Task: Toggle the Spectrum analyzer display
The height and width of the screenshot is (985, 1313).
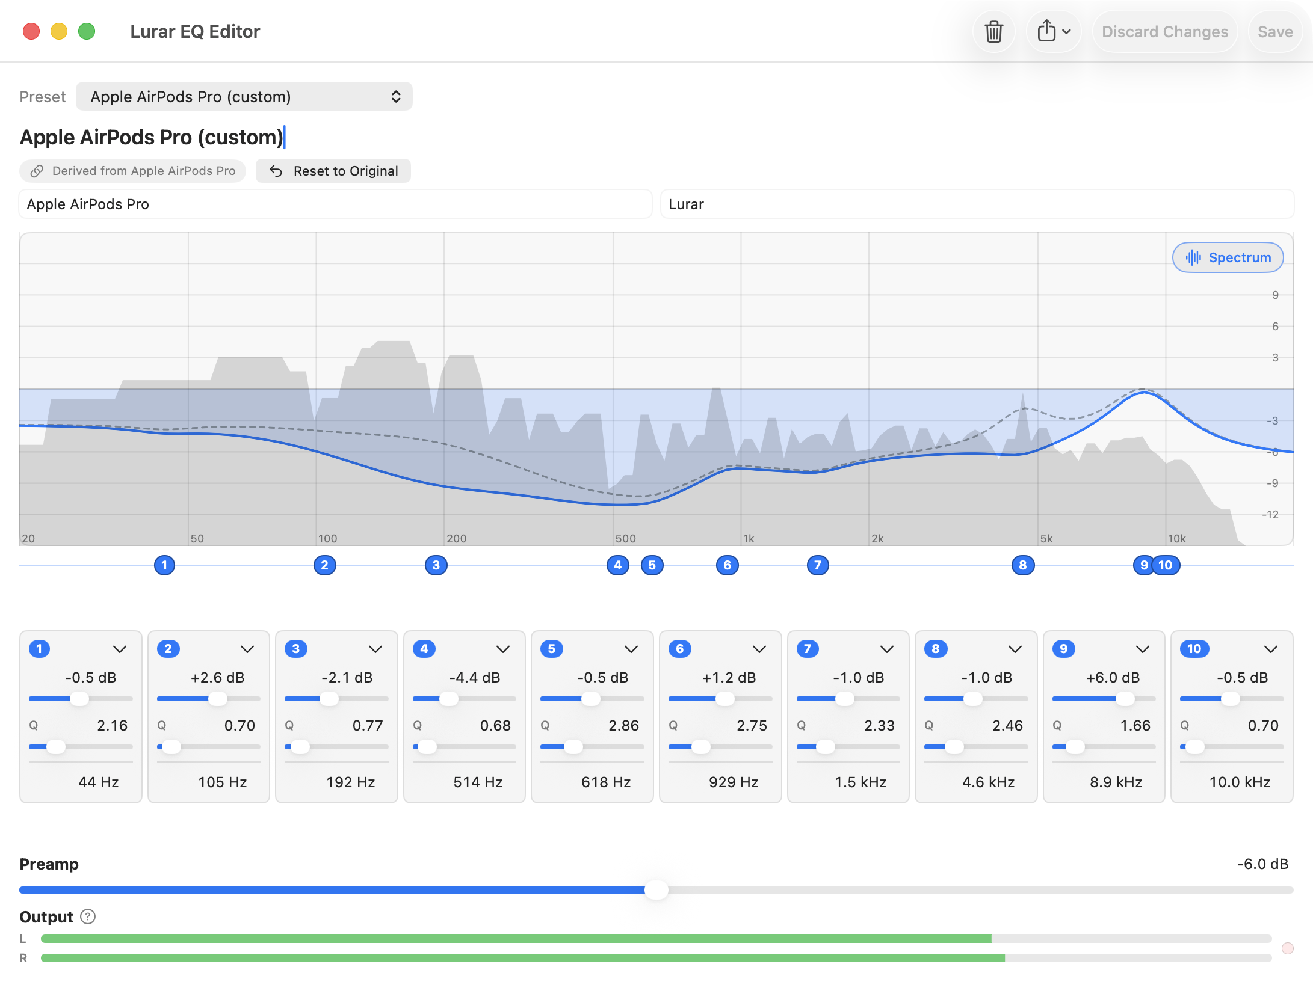Action: (x=1228, y=257)
